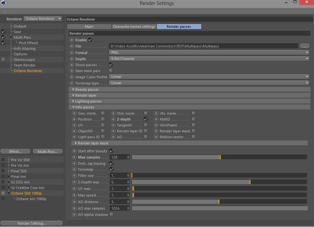The height and width of the screenshot is (227, 314).
Task: Click the animation circle beside AO alpha shadow
Action: click(74, 215)
